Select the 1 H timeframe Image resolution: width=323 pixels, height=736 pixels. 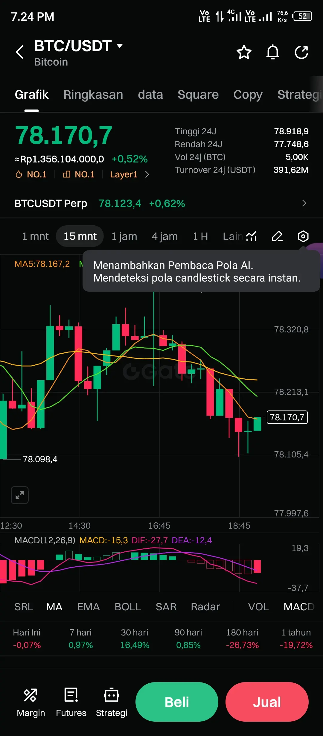(x=200, y=236)
